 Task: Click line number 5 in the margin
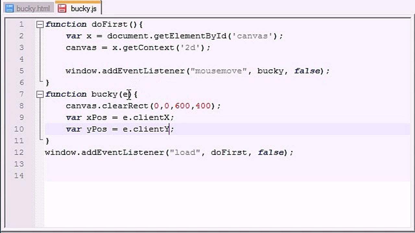coord(21,71)
